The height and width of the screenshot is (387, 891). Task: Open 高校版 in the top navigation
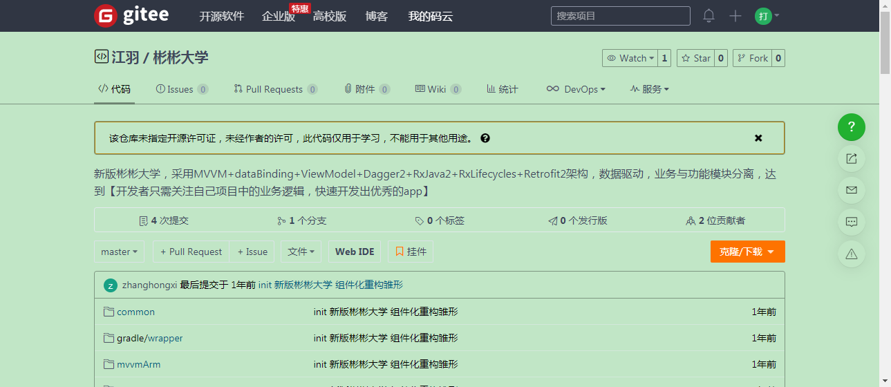[330, 16]
